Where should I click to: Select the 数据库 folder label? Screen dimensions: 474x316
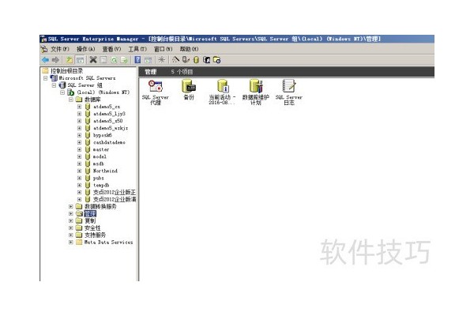coord(92,100)
